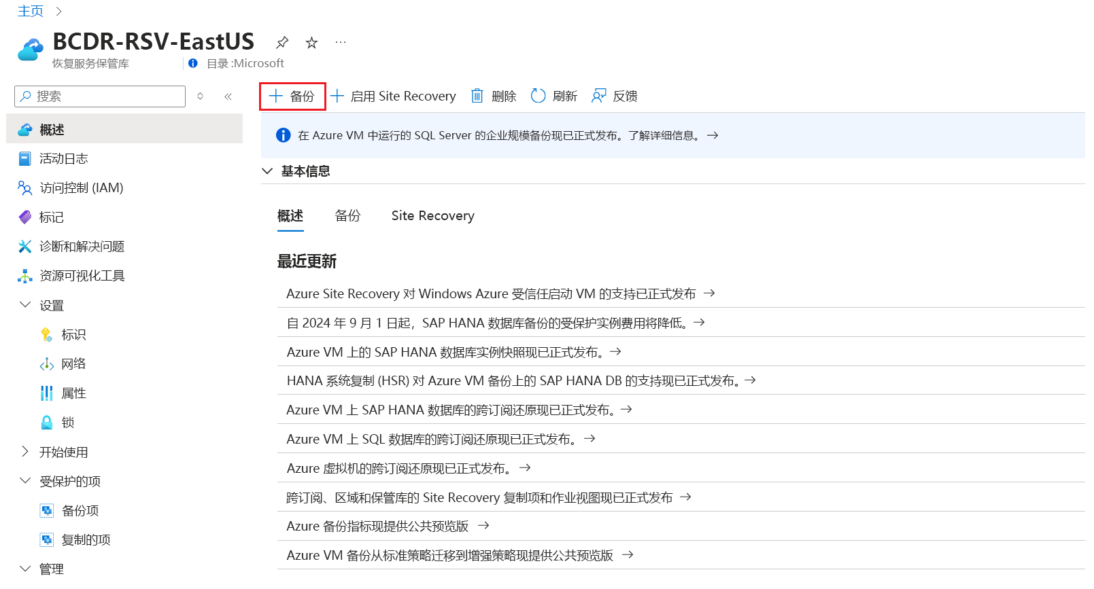Image resolution: width=1094 pixels, height=589 pixels.
Task: Click the BCDR-RSV-EastUS title
Action: pyautogui.click(x=154, y=41)
